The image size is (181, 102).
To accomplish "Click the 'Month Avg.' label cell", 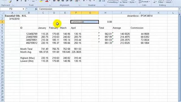I will [29, 52].
